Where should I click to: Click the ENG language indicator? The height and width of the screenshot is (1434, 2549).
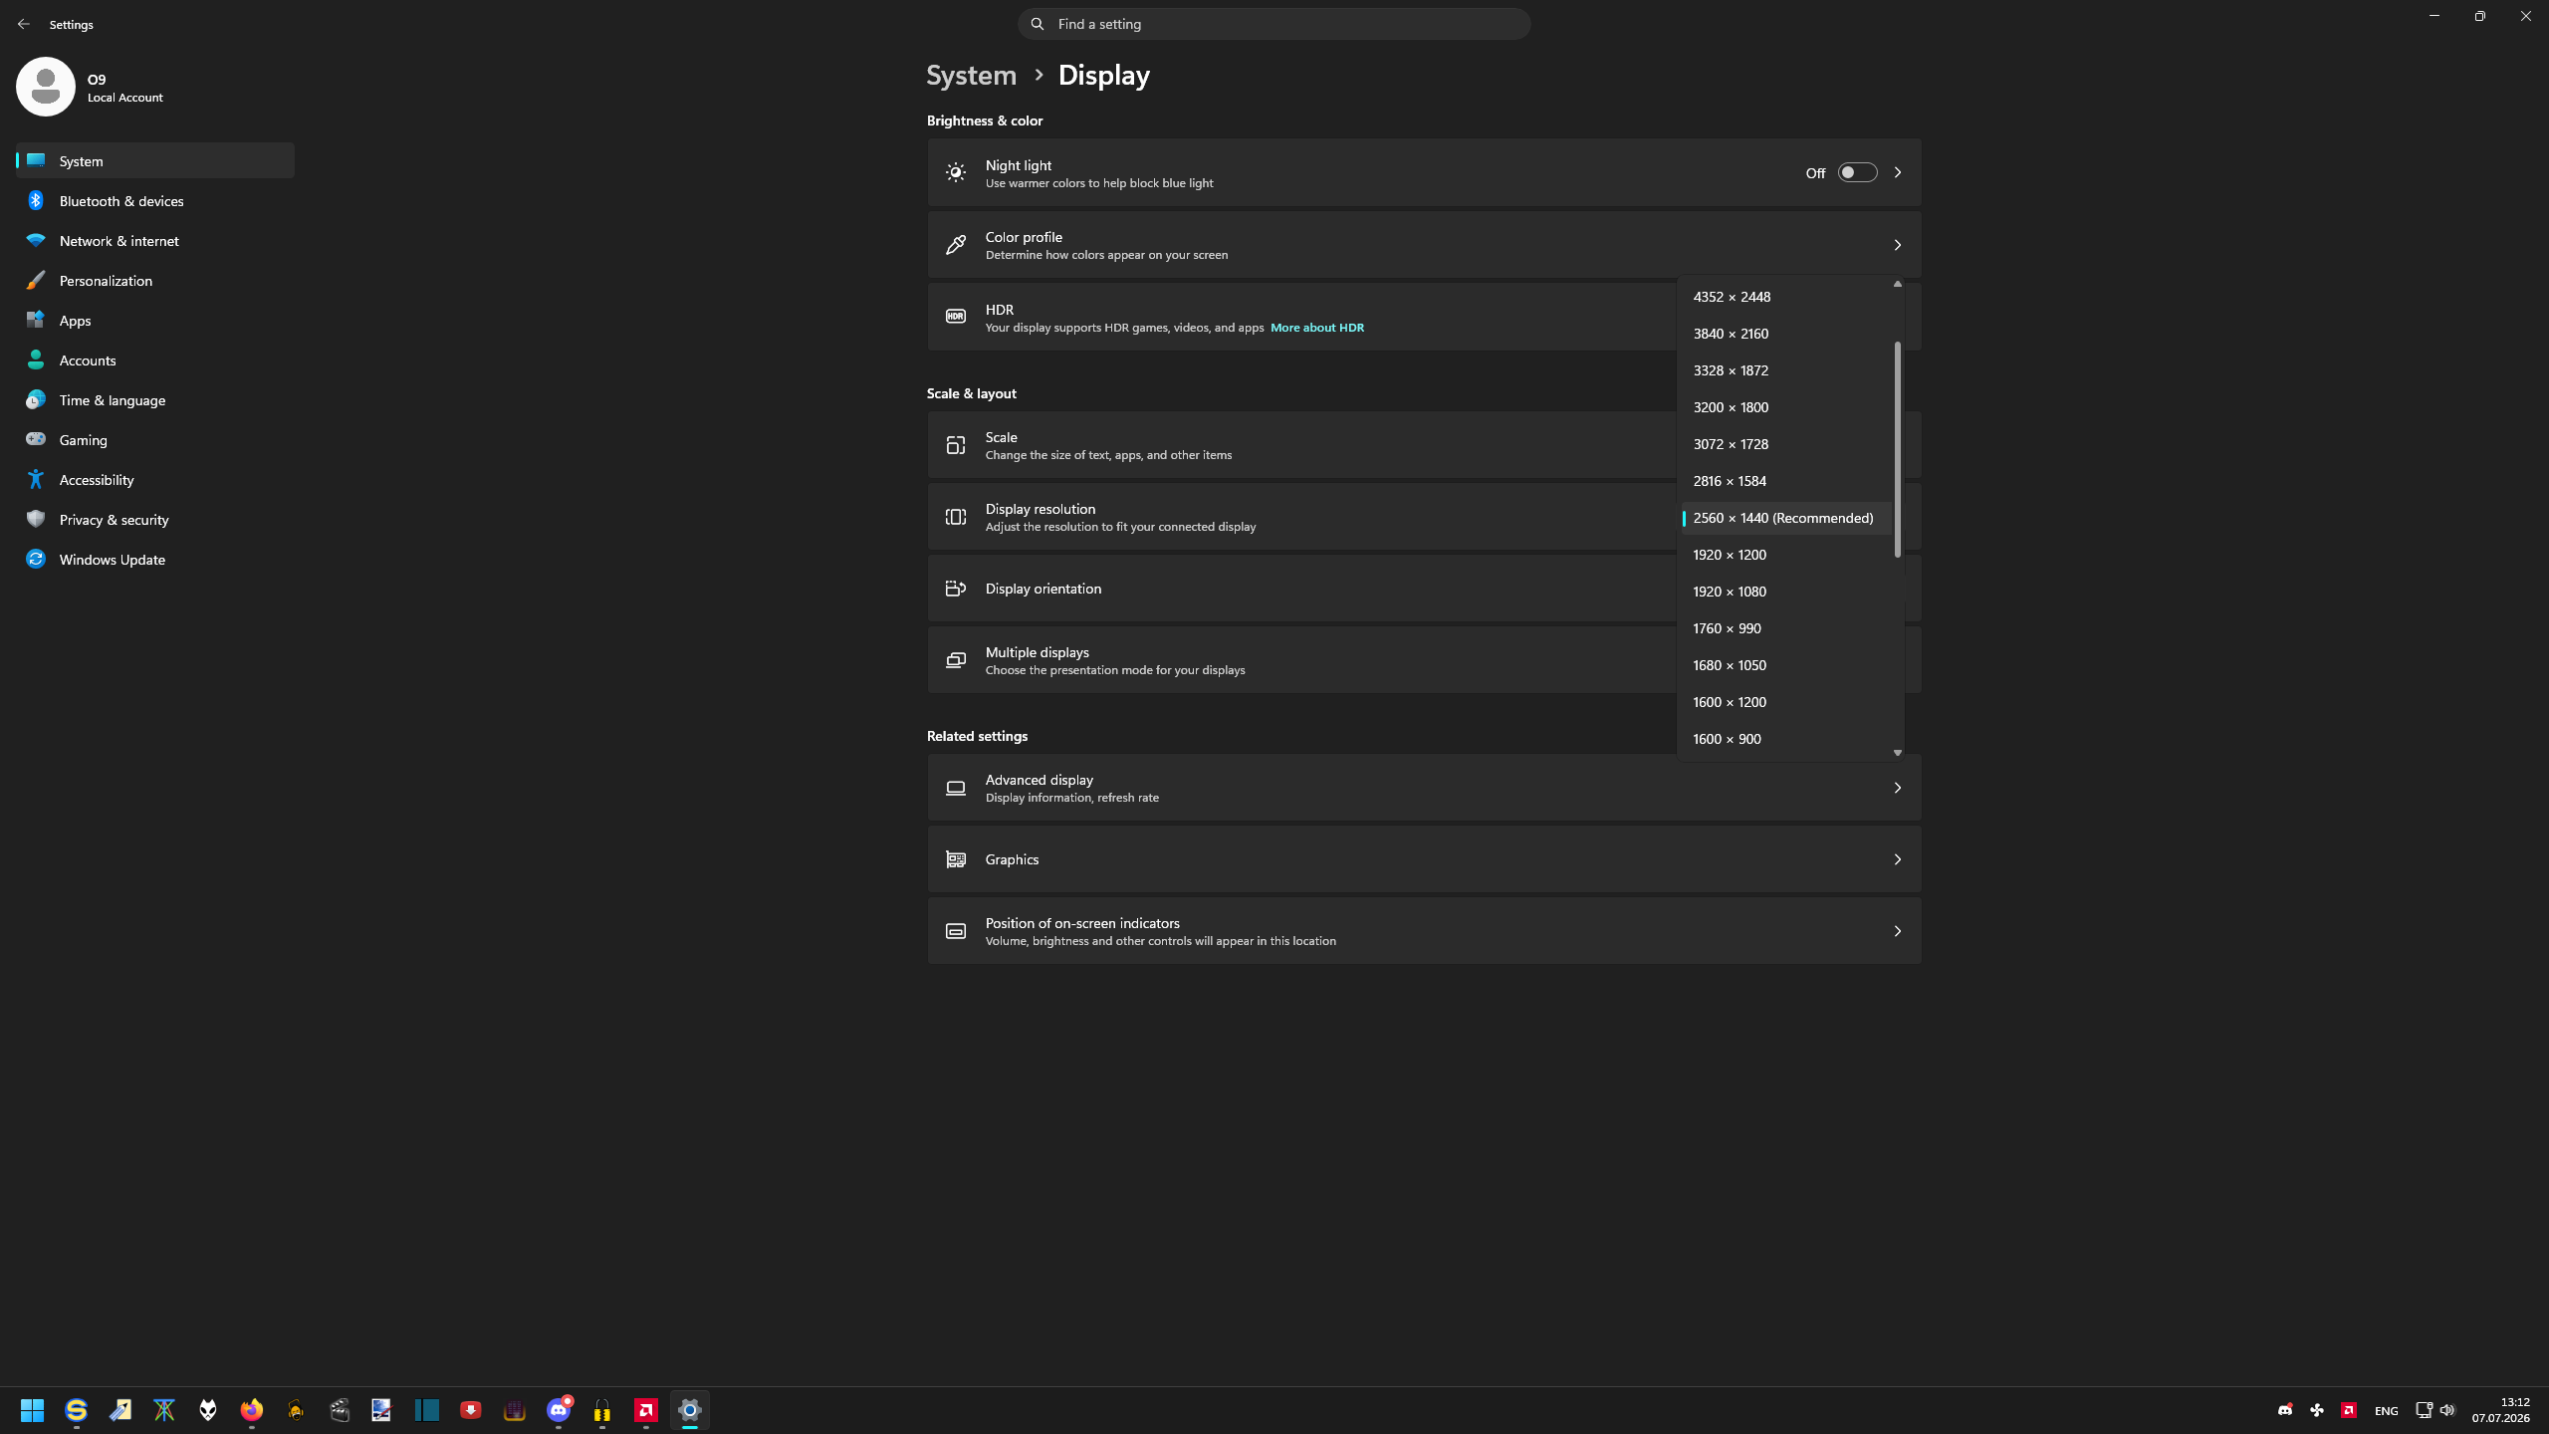pyautogui.click(x=2386, y=1410)
